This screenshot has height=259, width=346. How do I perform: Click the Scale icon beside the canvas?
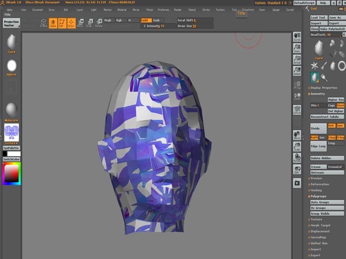297,146
